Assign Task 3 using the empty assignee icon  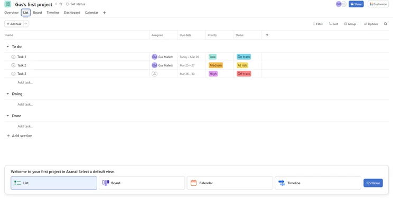pyautogui.click(x=154, y=74)
